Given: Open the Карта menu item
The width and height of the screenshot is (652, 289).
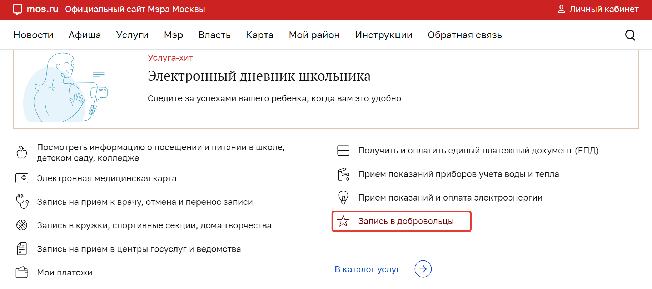Looking at the screenshot, I should click(x=259, y=35).
